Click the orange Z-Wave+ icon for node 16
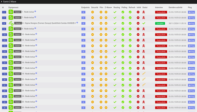This screenshot has width=197, height=112. (x=106, y=63)
